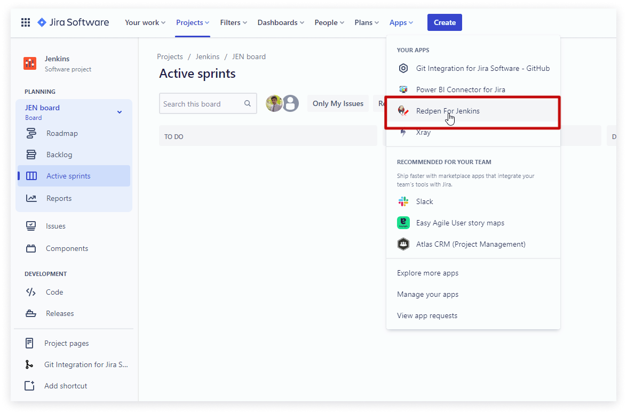Image resolution: width=627 pixels, height=414 pixels.
Task: Click Add shortcut link
Action: (x=66, y=386)
